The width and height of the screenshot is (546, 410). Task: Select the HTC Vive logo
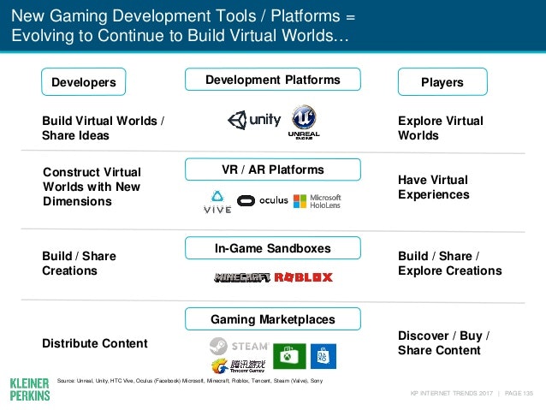(217, 202)
